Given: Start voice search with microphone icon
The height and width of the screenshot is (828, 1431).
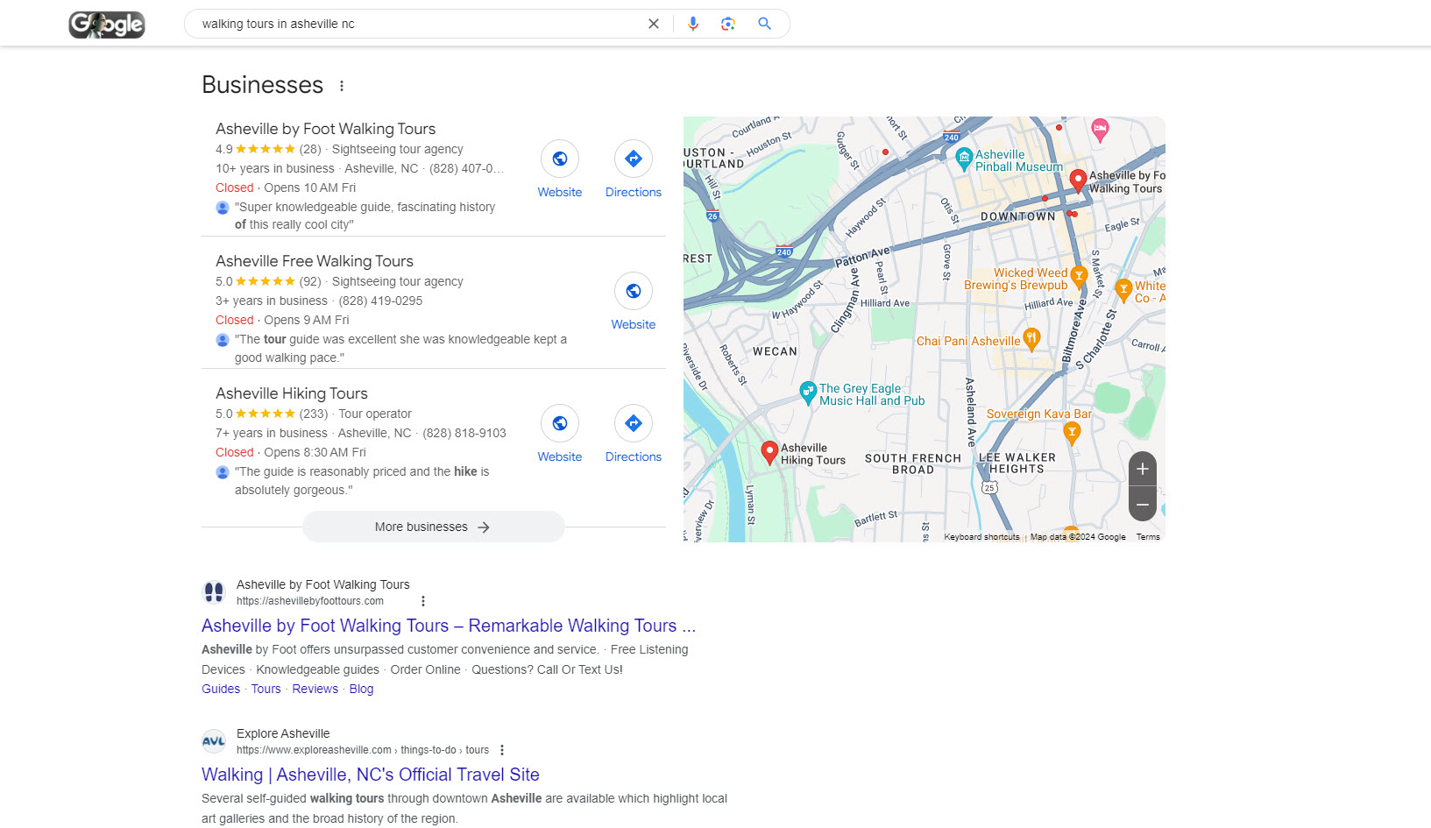Looking at the screenshot, I should [693, 24].
